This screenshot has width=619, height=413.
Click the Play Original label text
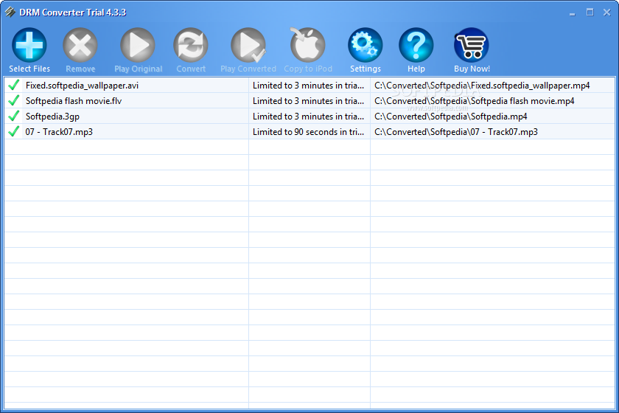coord(139,69)
